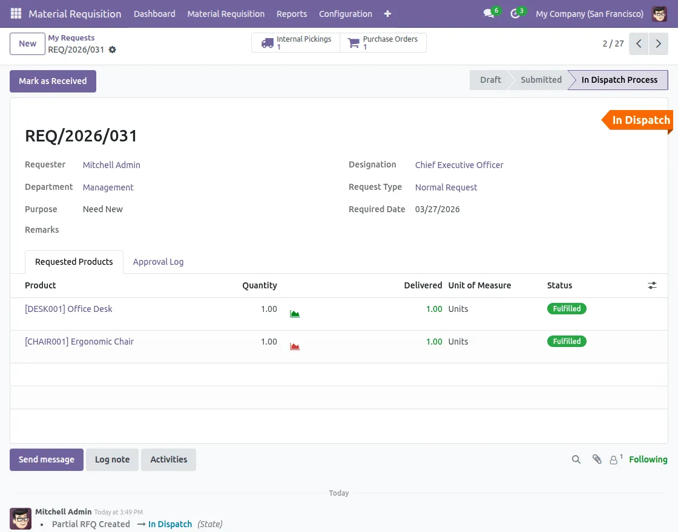
Task: Click the gear icon next to REQ/2026/031
Action: click(x=112, y=50)
